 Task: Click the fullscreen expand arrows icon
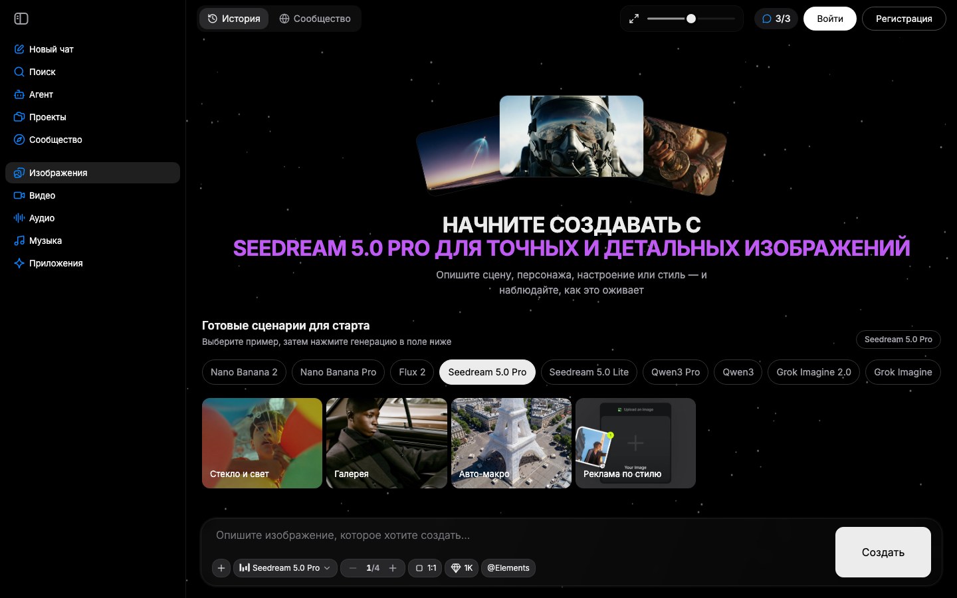coord(634,19)
